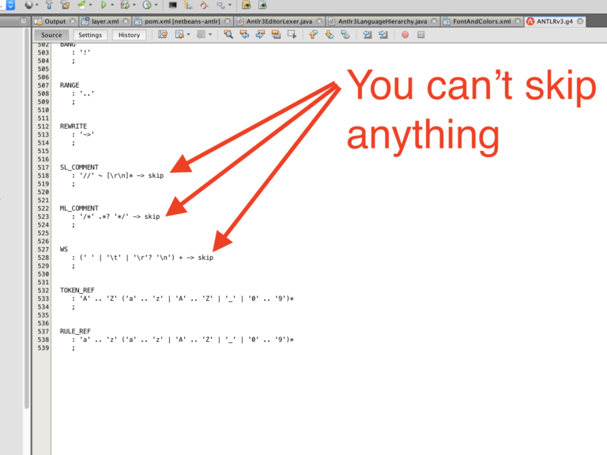Toggle the Highlight Search icon
607x455 pixels.
pyautogui.click(x=276, y=35)
